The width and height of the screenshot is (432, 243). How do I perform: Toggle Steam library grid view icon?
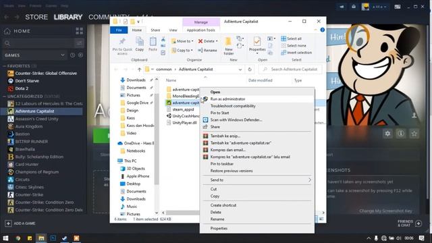pyautogui.click(x=80, y=31)
